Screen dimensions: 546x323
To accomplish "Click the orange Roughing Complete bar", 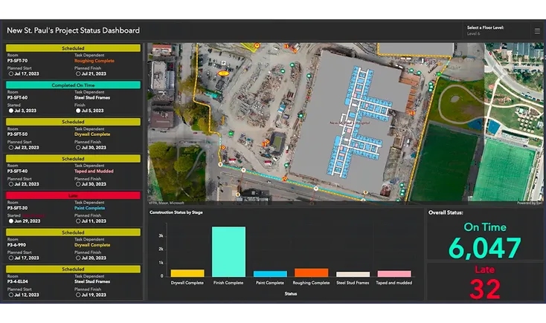I will (x=311, y=273).
